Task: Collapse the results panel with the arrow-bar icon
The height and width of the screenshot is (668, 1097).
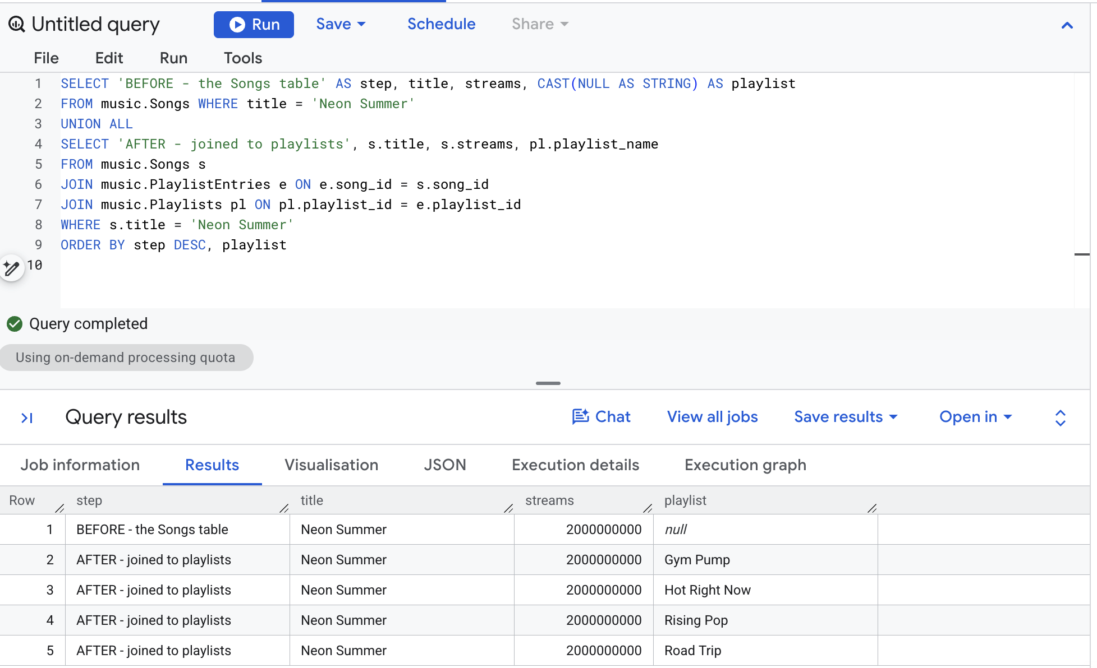Action: (x=27, y=417)
